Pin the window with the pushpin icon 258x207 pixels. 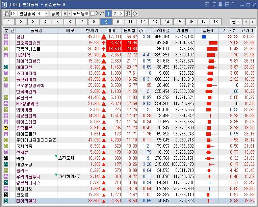coord(220,4)
